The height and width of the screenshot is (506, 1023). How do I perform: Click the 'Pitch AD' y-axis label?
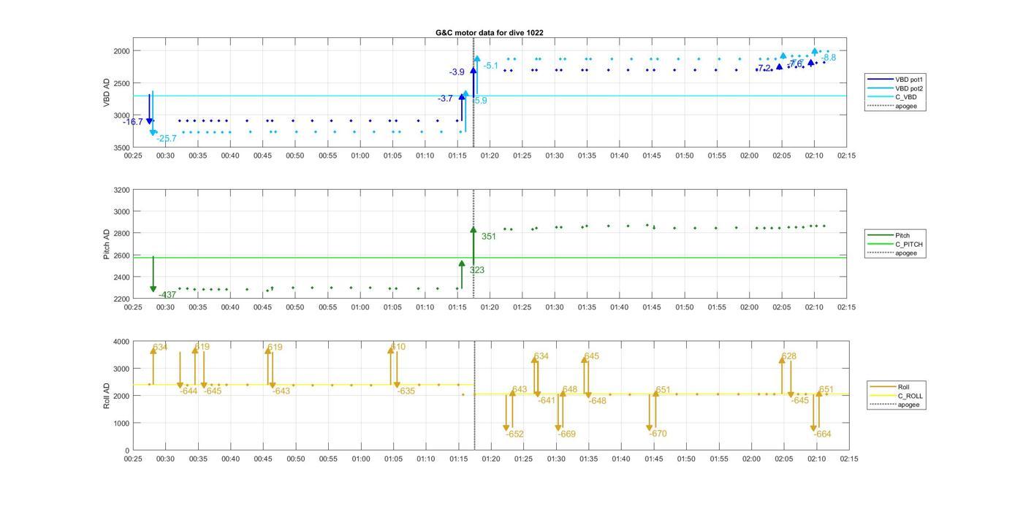click(107, 245)
